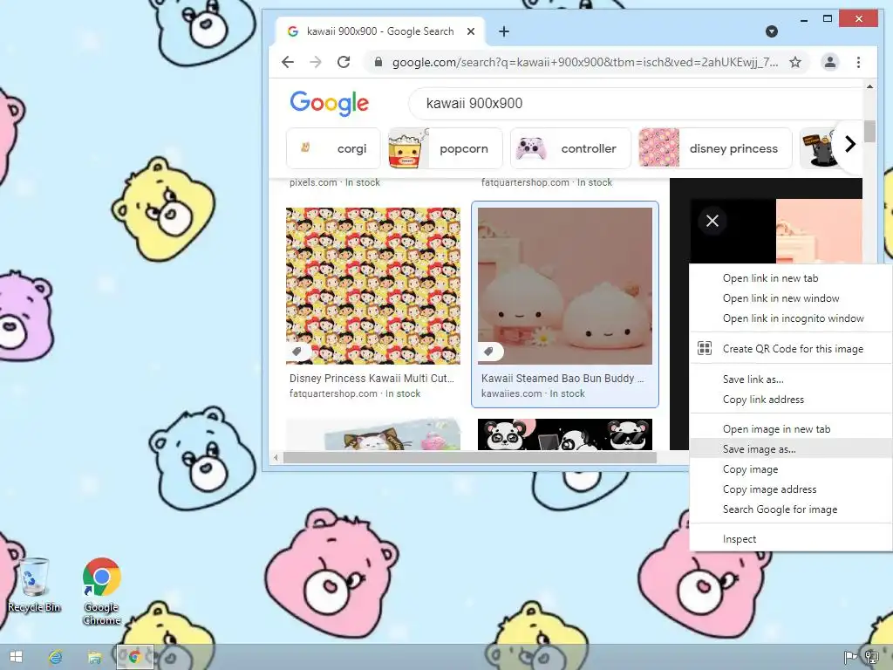893x670 pixels.
Task: Click the pixels.com In stock source text
Action: [x=334, y=182]
